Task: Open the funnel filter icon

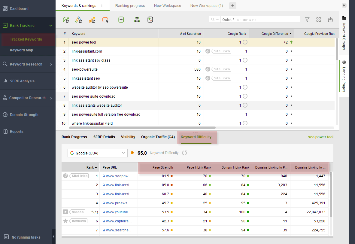Action: (307, 20)
